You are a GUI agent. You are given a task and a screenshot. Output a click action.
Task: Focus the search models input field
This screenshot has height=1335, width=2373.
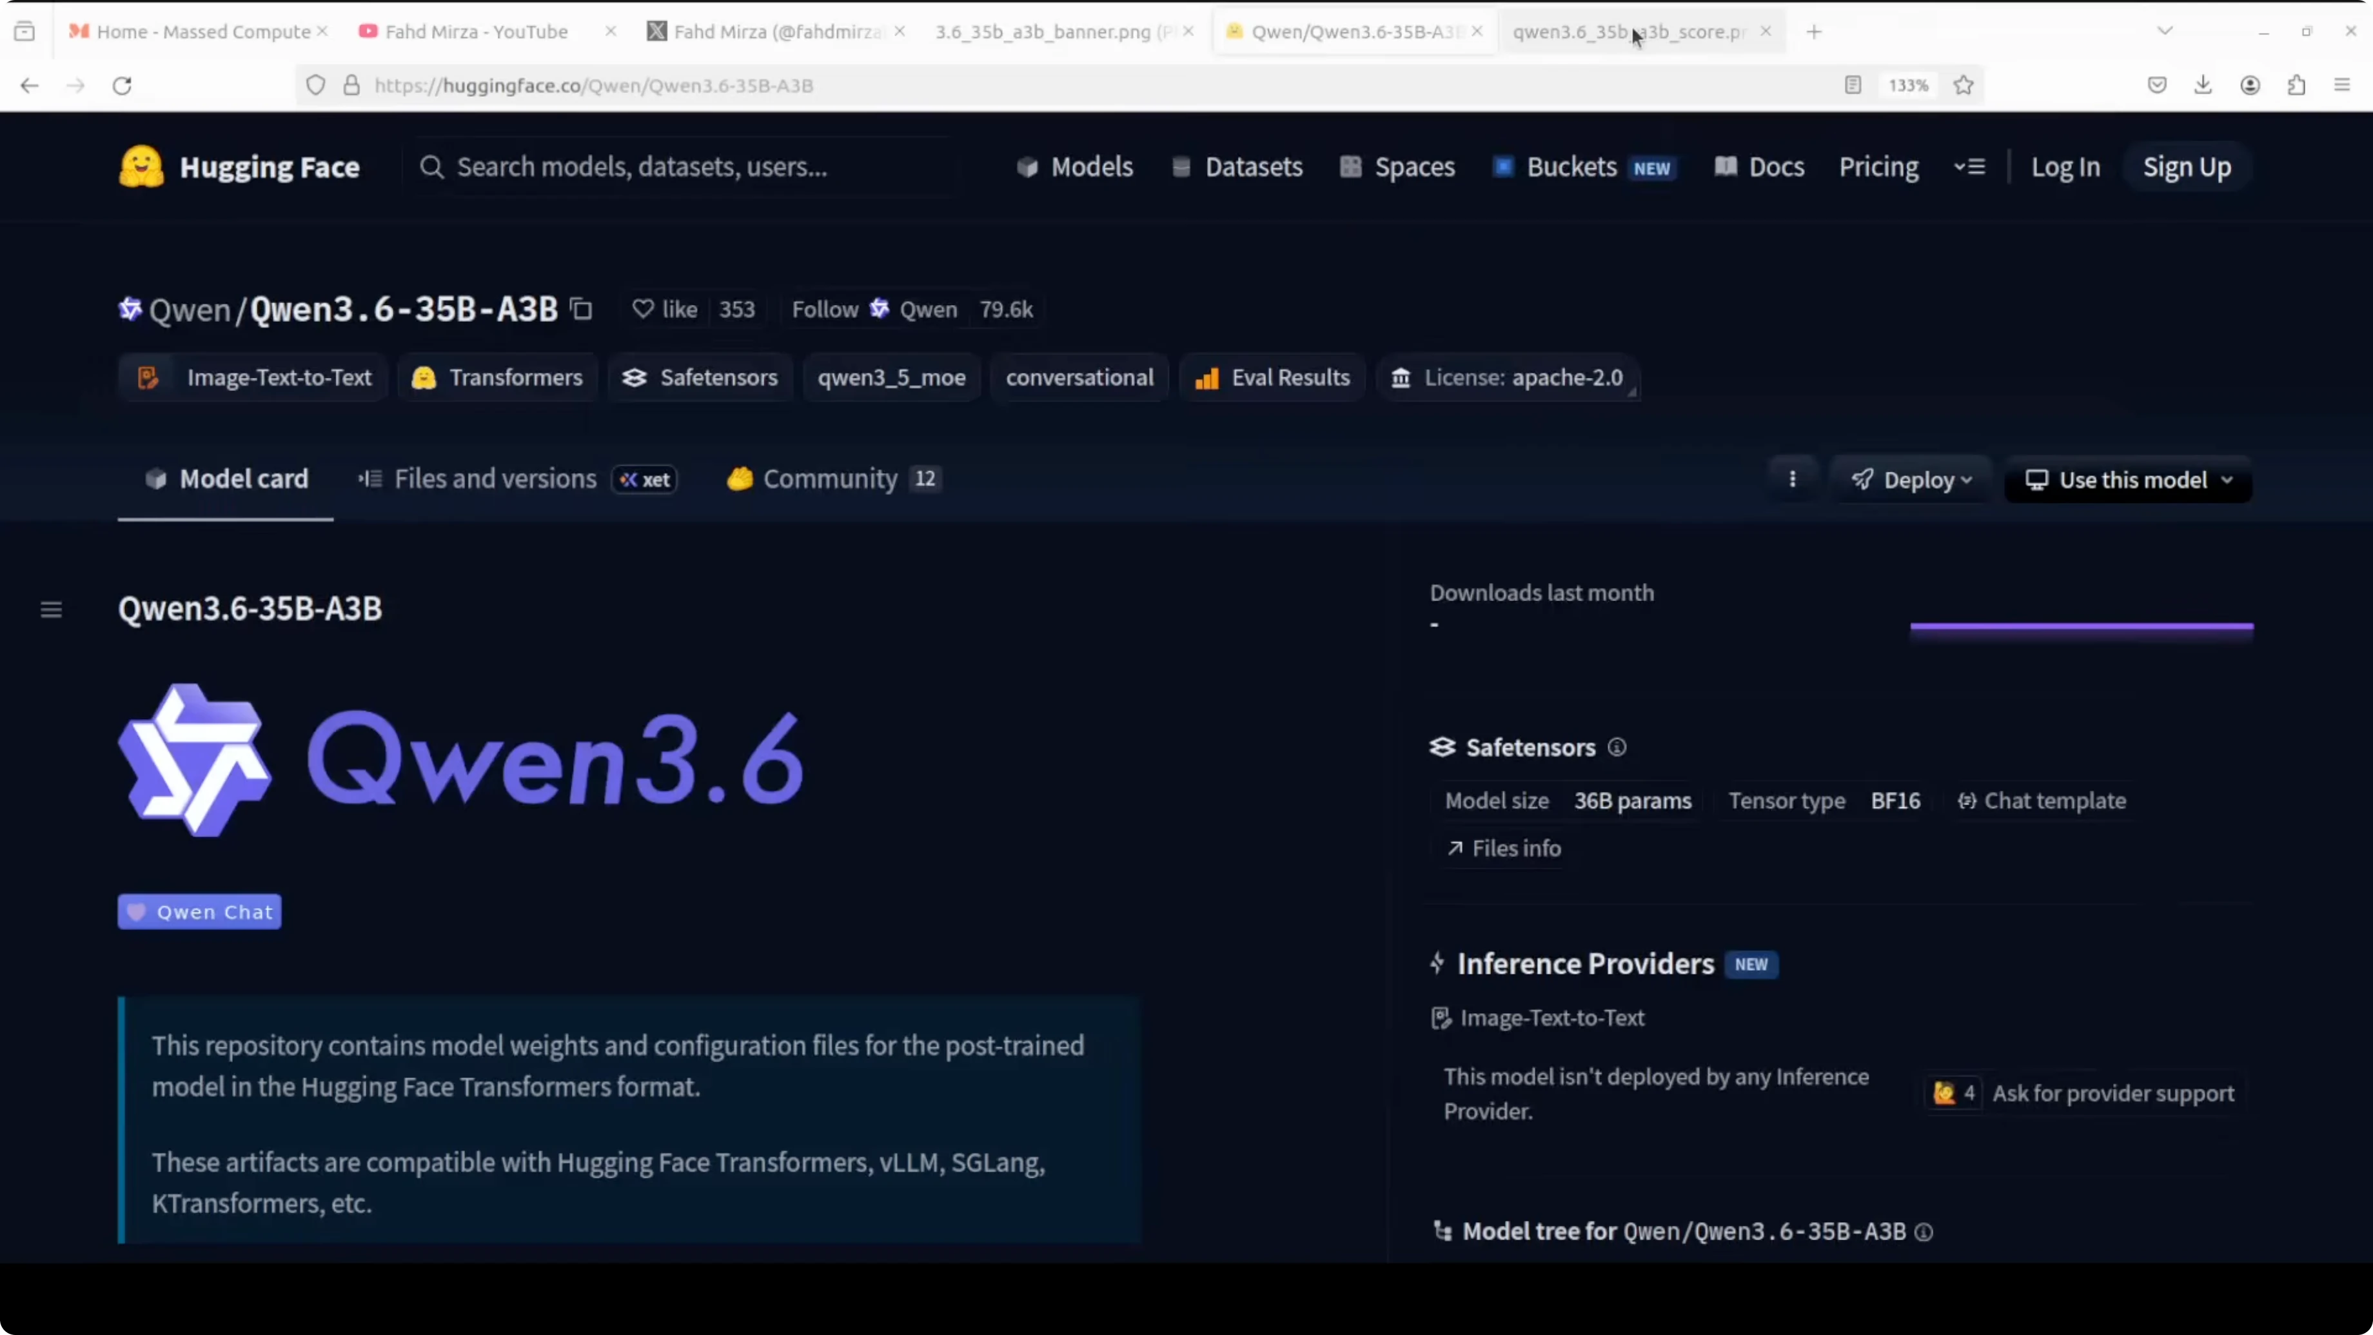[682, 167]
